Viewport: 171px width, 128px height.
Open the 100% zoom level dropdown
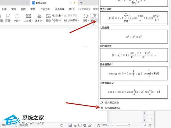pos(105,125)
